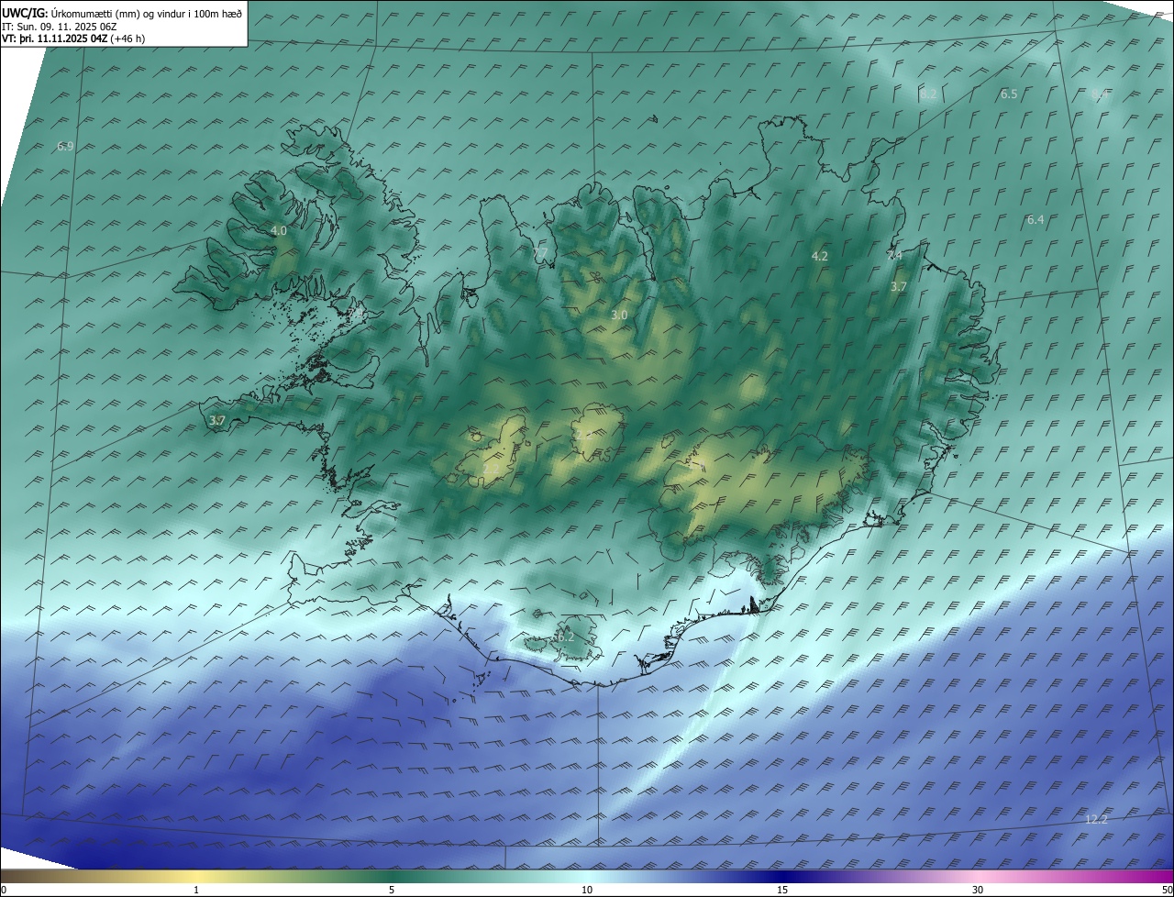
Task: Click the '50' tick on the colour scale
Action: [1167, 890]
